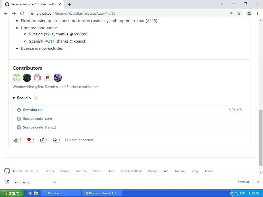Open a new browser tab
The image size is (263, 197).
pyautogui.click(x=69, y=4)
